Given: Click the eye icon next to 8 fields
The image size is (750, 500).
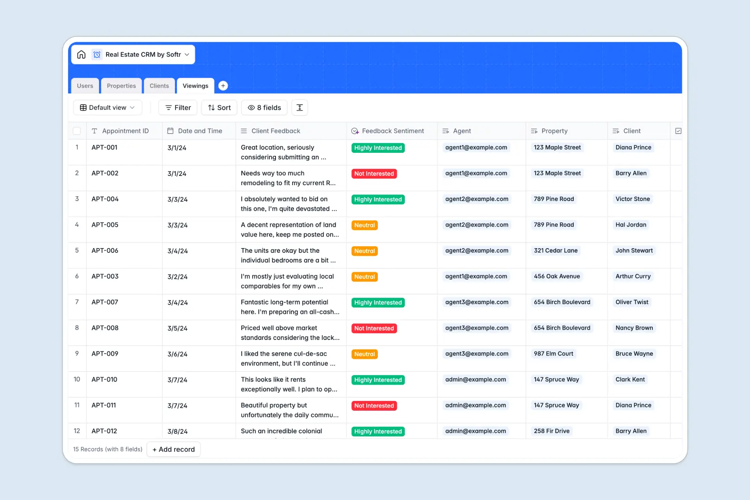Looking at the screenshot, I should click(x=250, y=107).
